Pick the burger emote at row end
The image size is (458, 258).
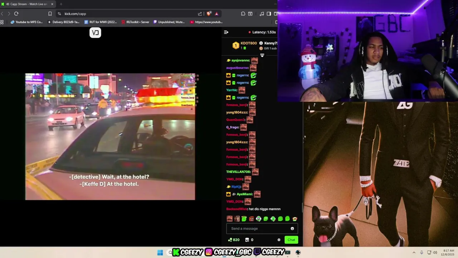[294, 219]
